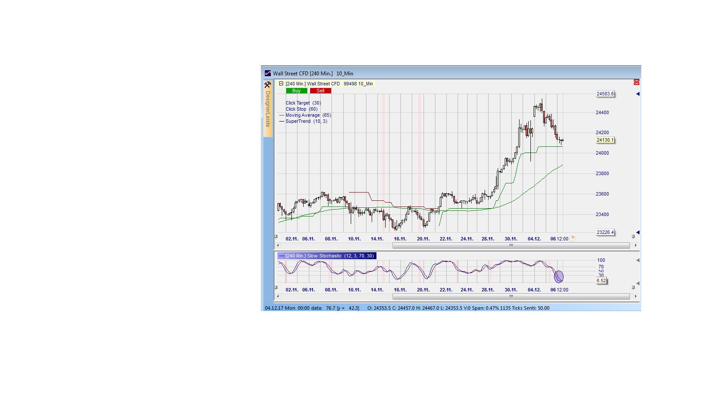
Task: Toggle the Moving Average (65) indicator legend
Action: (x=305, y=115)
